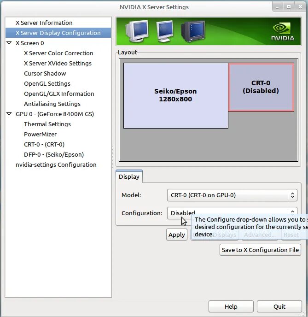Switch to the Display tab
308x317 pixels.
point(129,176)
